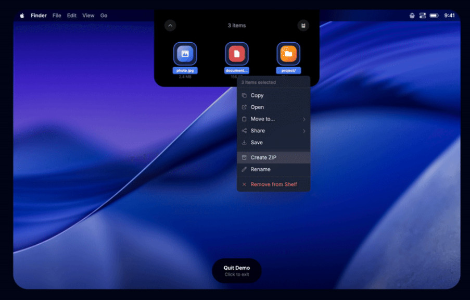Open Control Center in the menu bar
470x300 pixels.
click(x=423, y=16)
